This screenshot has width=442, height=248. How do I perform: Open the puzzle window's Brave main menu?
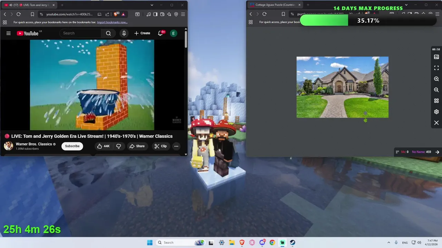click(x=437, y=14)
